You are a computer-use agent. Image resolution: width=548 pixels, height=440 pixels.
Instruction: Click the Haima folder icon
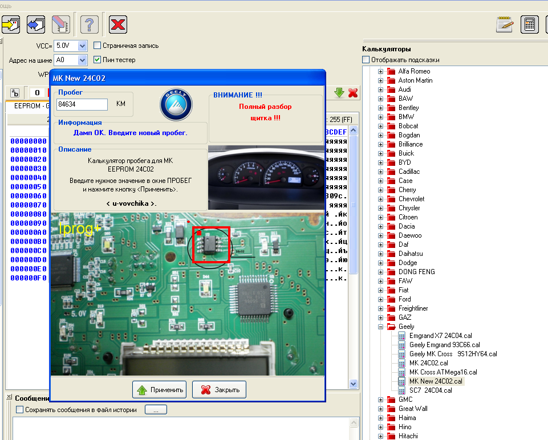click(391, 418)
